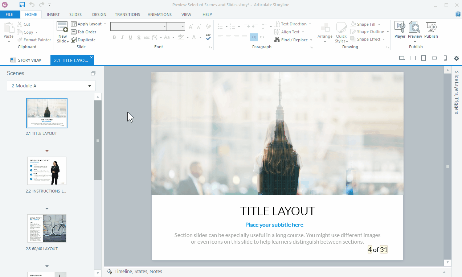This screenshot has width=462, height=277.
Task: Click the Duplicate slide icon
Action: click(74, 40)
